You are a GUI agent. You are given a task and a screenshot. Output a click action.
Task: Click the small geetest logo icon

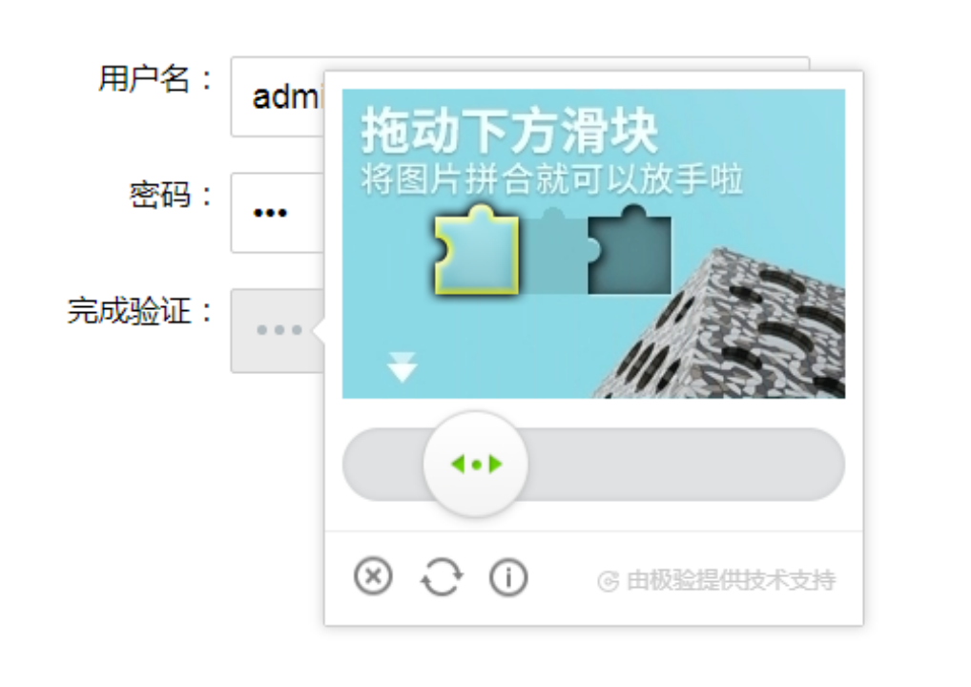tap(608, 581)
